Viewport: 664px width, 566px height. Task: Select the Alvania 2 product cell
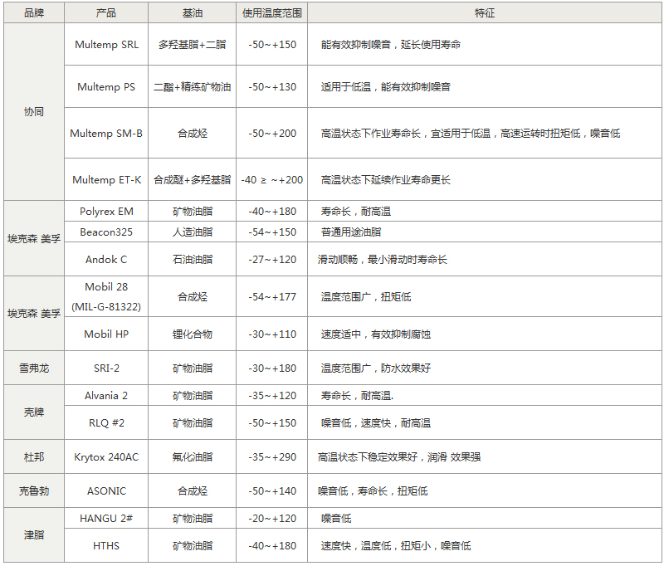click(x=106, y=395)
